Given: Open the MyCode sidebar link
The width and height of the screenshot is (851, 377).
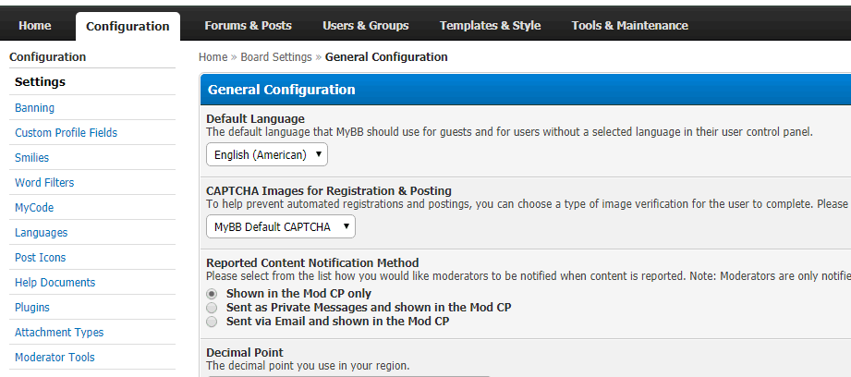Looking at the screenshot, I should (x=34, y=208).
